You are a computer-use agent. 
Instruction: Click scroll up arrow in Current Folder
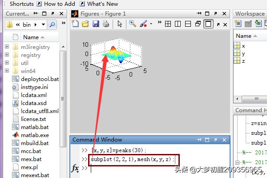tap(63, 47)
